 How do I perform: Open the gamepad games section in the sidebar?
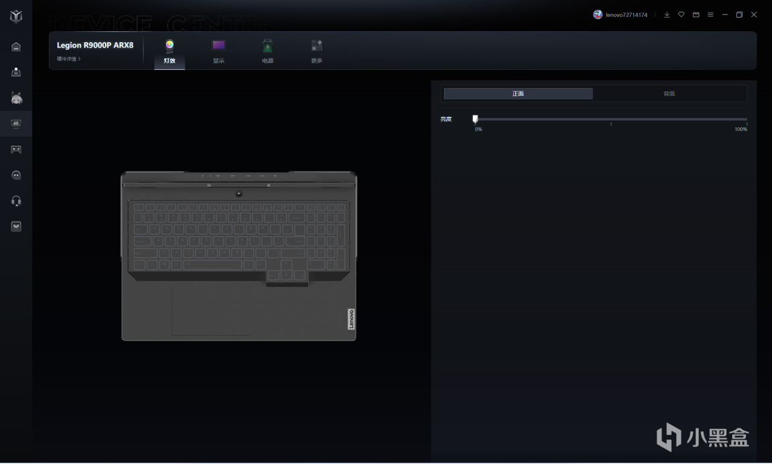(16, 149)
